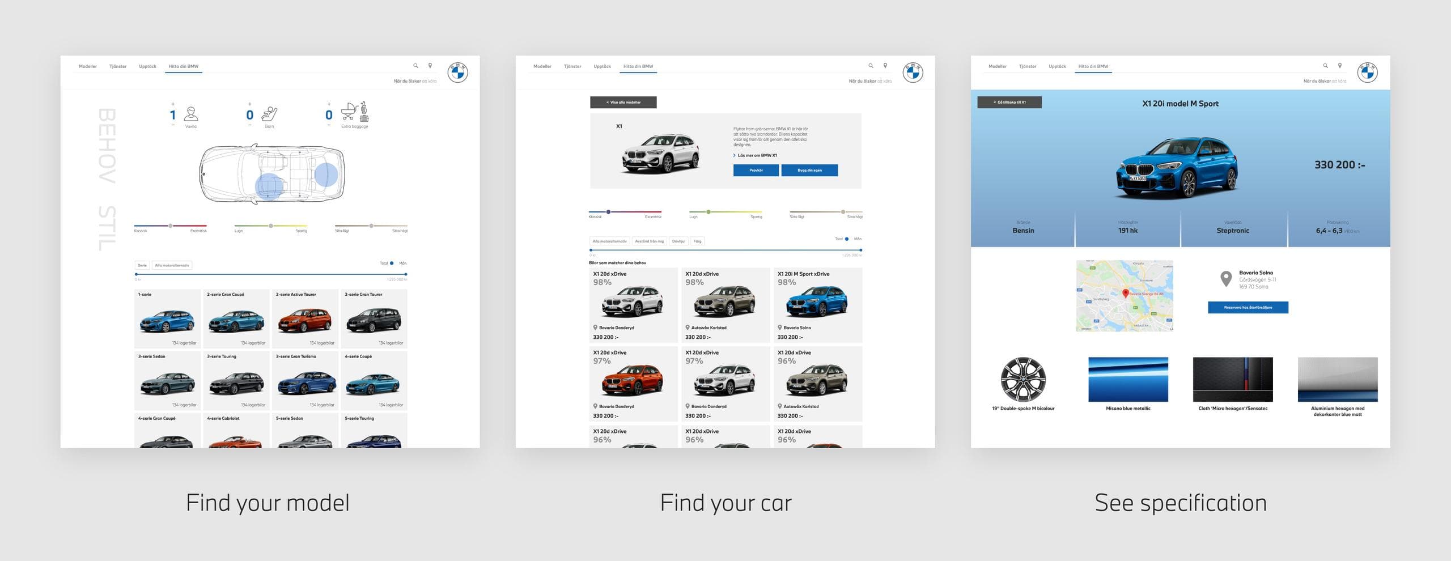Click Visa alla modeller back button

click(623, 103)
